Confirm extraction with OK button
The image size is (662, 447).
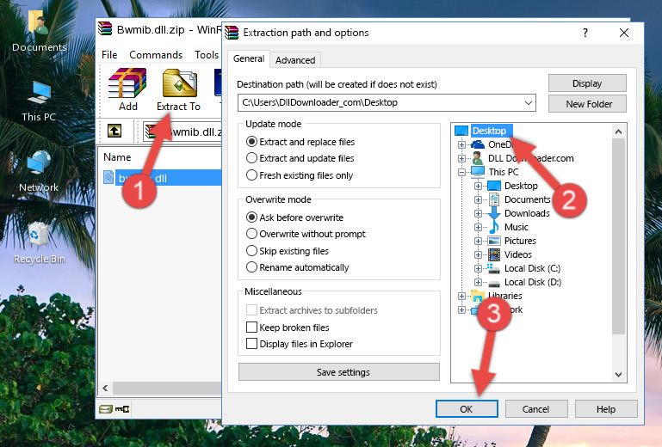(467, 409)
